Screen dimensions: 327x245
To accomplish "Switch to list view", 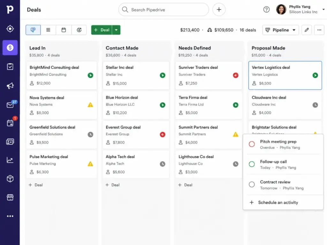I will point(48,30).
